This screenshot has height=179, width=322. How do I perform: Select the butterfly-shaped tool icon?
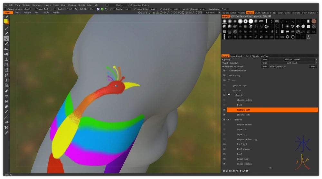coord(6,127)
